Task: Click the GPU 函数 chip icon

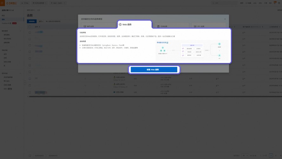Action: tap(195, 26)
